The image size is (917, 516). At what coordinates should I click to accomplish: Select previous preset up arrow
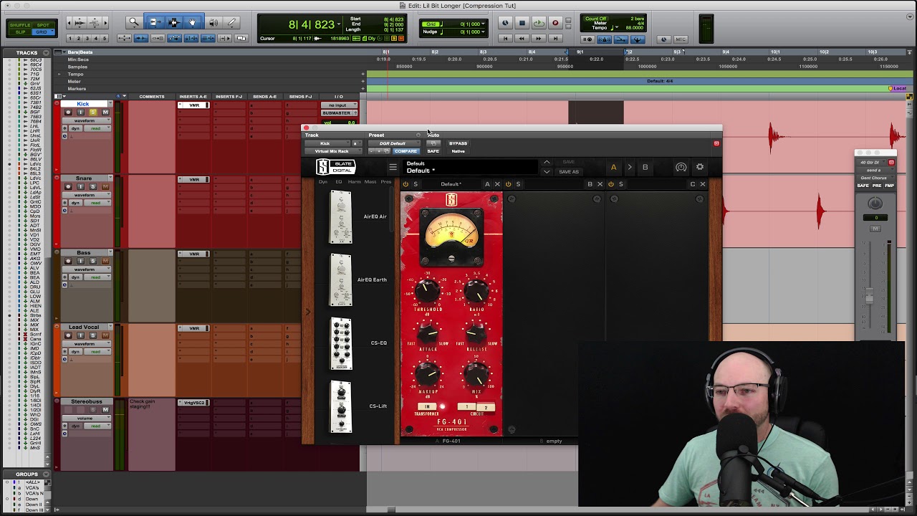pos(547,163)
